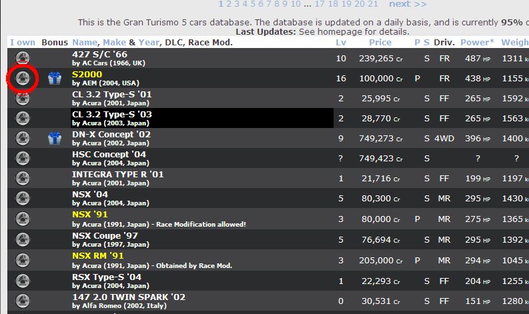Toggle ownership icon for DN-X Concept '02
This screenshot has width=529, height=314.
pos(23,138)
